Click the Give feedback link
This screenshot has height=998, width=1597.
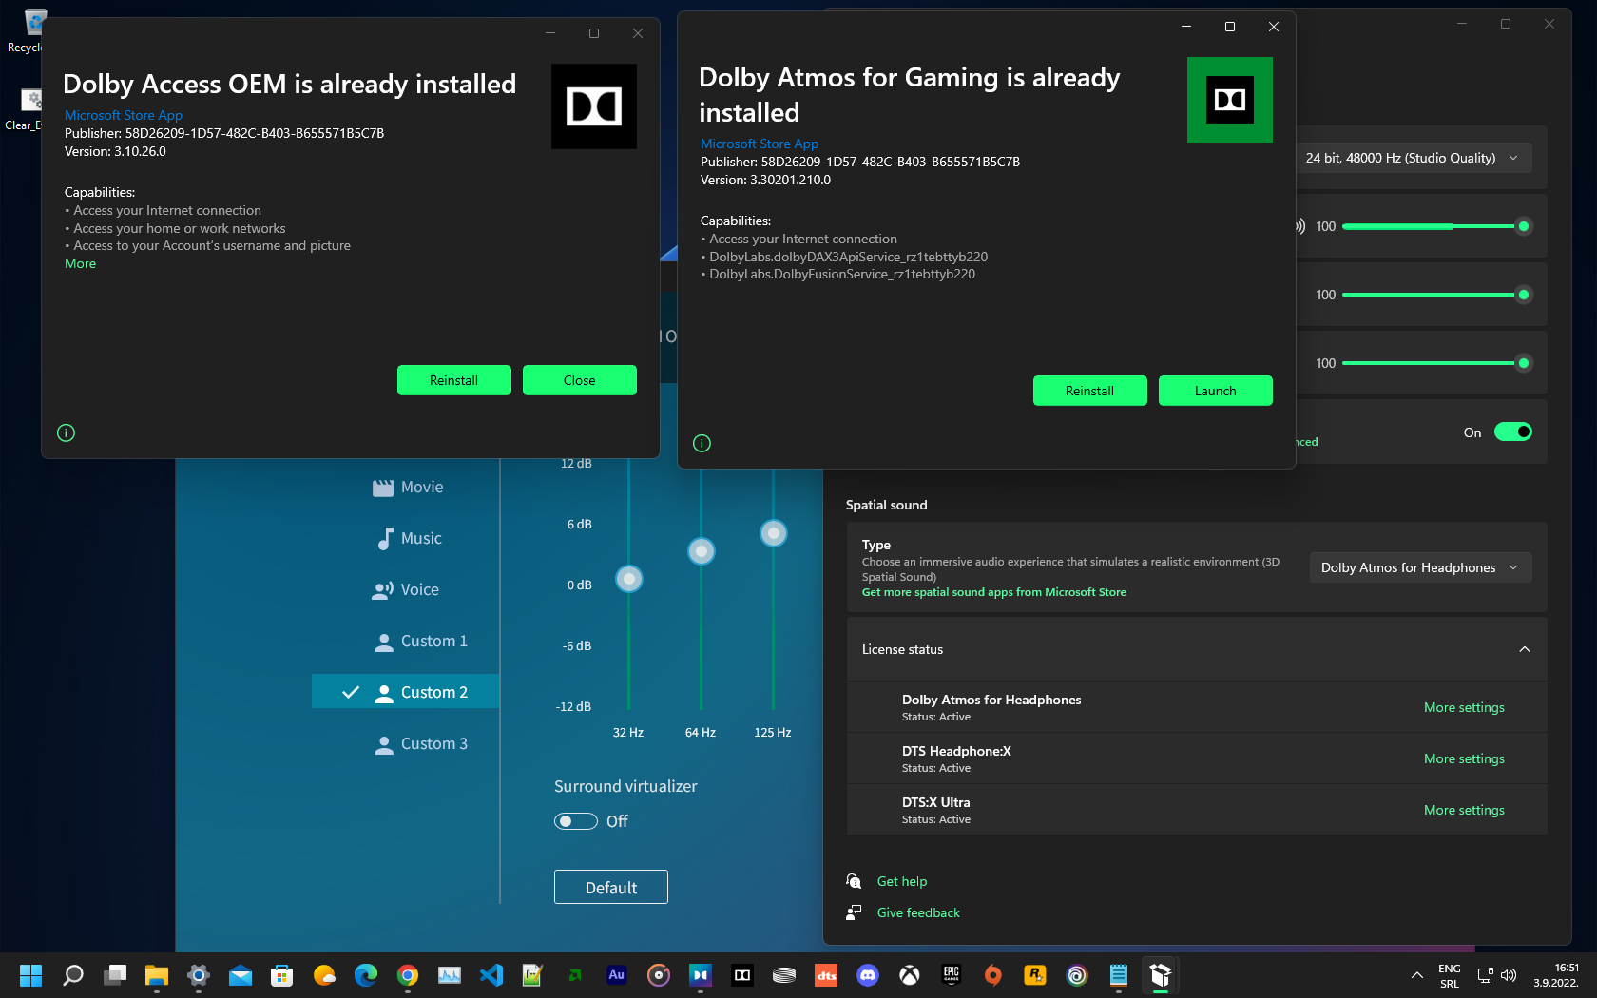(x=919, y=913)
